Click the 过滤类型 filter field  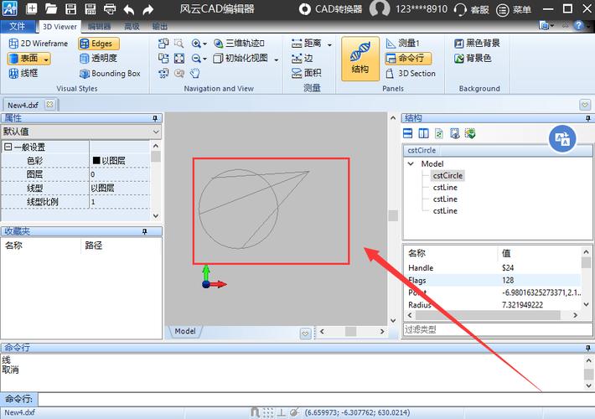tap(498, 329)
